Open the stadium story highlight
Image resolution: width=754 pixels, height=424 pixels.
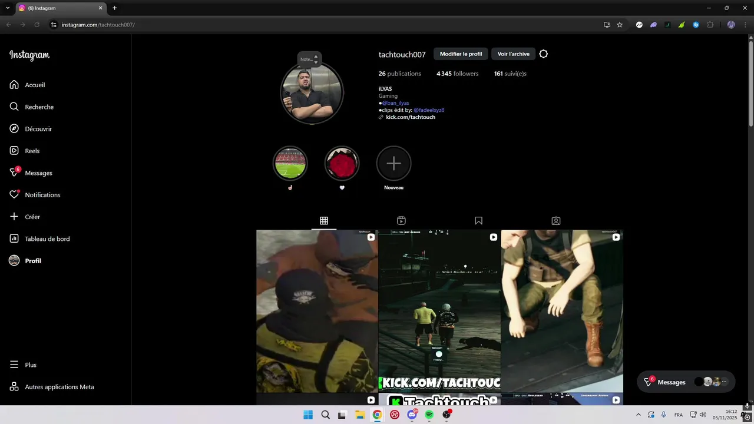[290, 164]
